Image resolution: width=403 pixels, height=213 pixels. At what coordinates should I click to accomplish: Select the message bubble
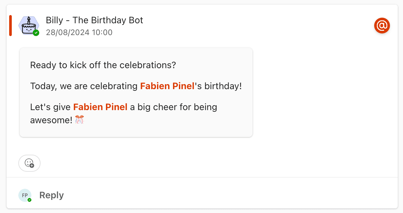coord(136,92)
